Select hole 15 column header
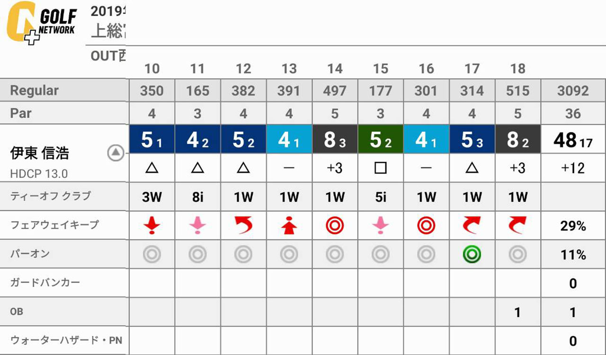This screenshot has height=355, width=606. (381, 69)
